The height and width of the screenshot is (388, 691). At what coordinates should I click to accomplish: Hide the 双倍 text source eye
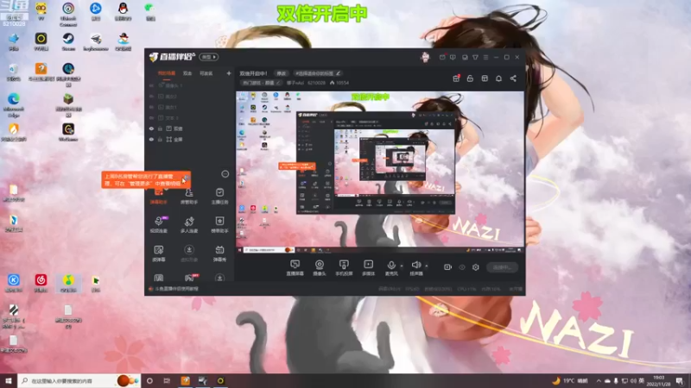click(152, 128)
